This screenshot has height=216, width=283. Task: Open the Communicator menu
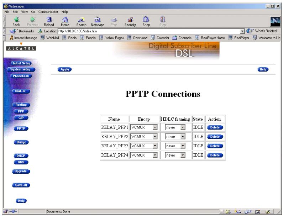(48, 12)
